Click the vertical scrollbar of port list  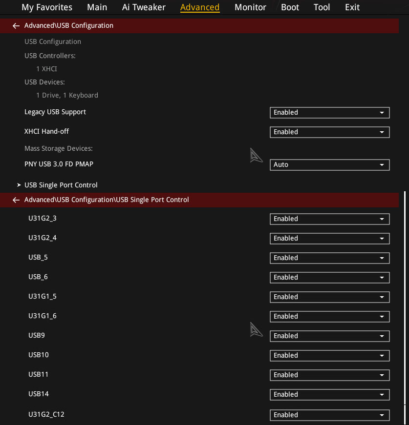pos(405,298)
